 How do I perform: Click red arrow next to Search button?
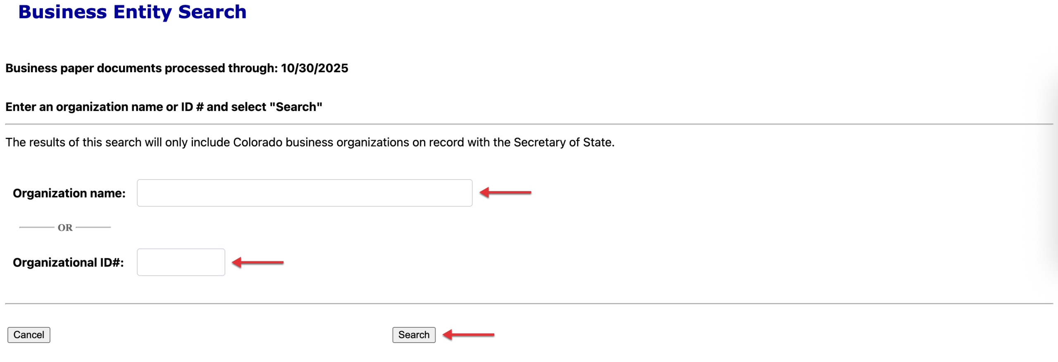coord(468,334)
